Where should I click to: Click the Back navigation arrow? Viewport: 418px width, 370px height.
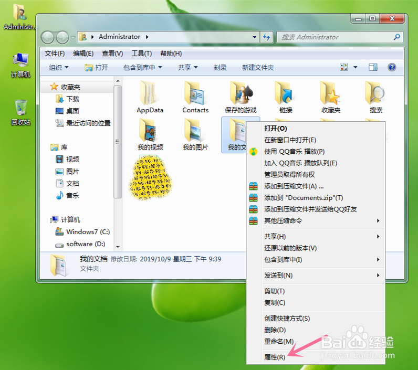tap(48, 37)
